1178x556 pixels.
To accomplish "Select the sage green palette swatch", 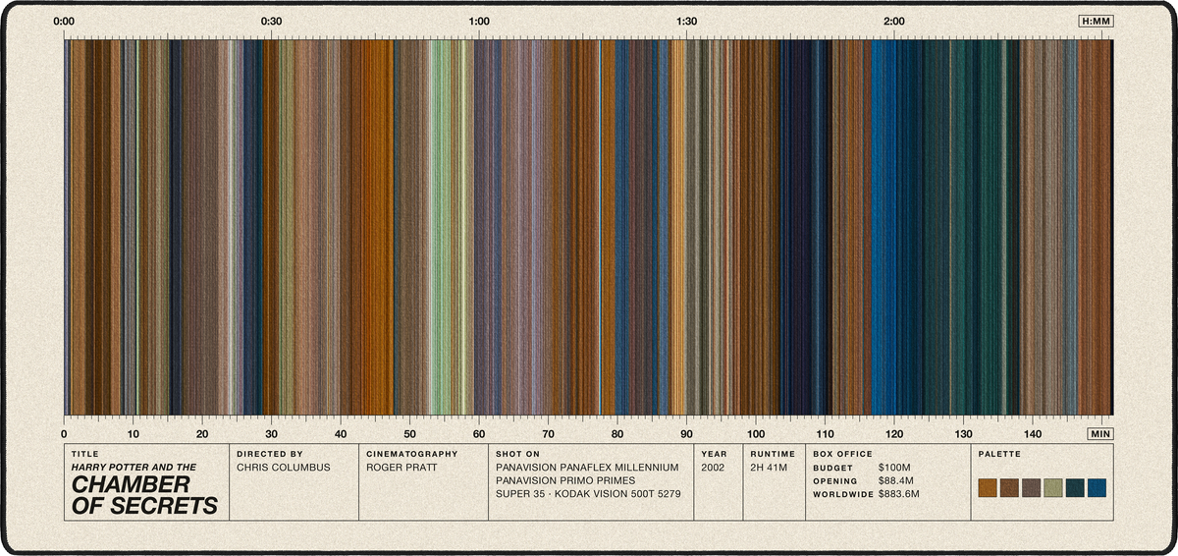I will point(1053,488).
